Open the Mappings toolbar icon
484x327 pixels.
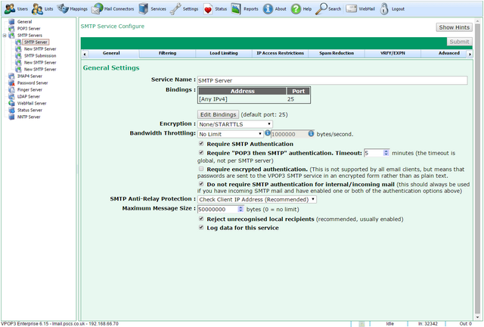[63, 9]
